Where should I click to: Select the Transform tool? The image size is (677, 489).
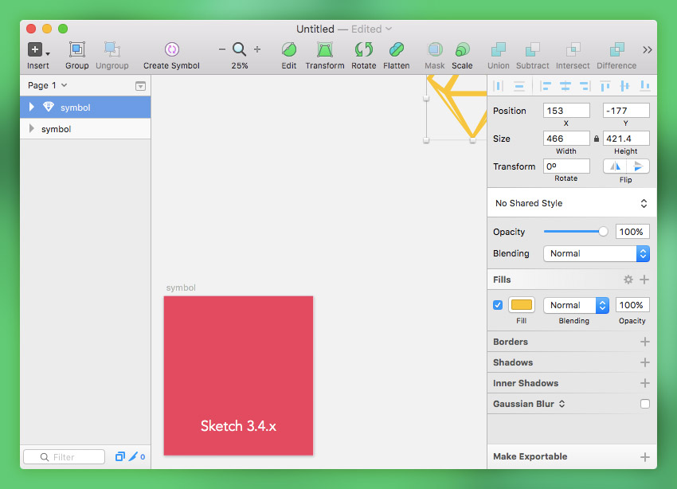[325, 50]
